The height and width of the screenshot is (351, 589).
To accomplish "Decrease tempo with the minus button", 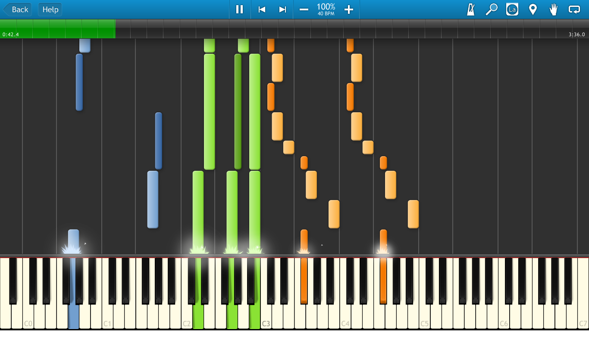I will coord(304,9).
